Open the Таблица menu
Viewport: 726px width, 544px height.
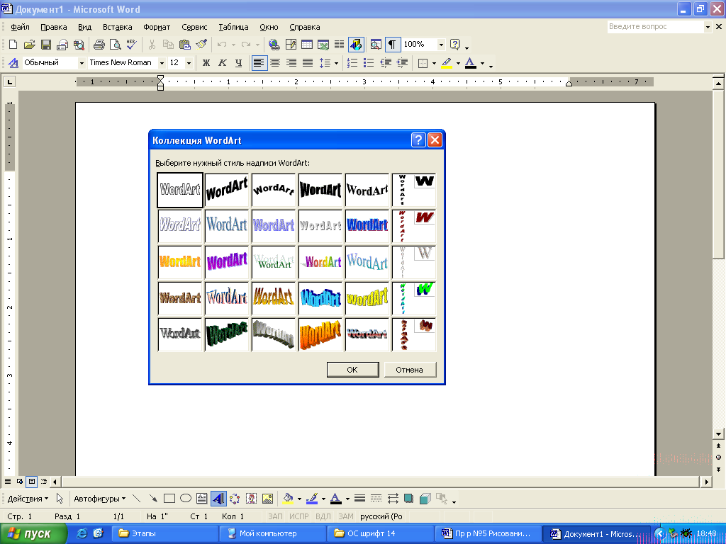233,27
